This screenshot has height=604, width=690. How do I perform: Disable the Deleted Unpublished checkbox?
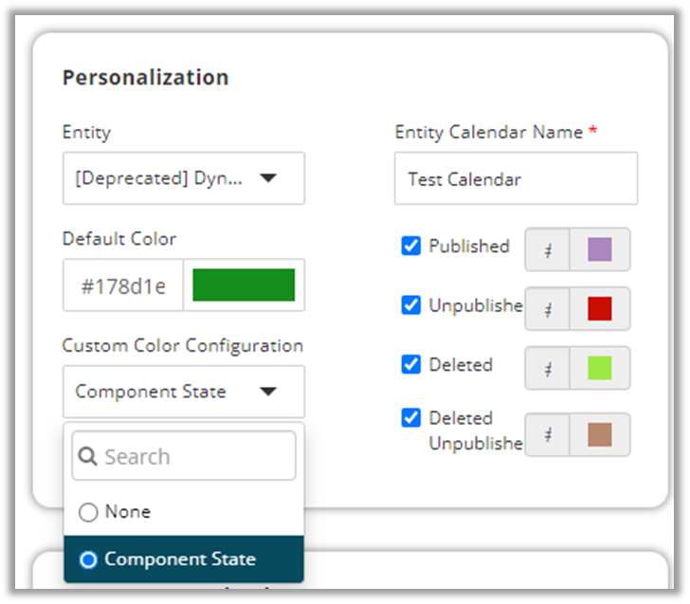[x=411, y=418]
